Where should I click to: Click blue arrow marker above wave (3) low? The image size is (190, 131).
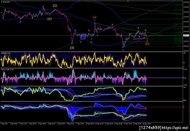click(72, 43)
